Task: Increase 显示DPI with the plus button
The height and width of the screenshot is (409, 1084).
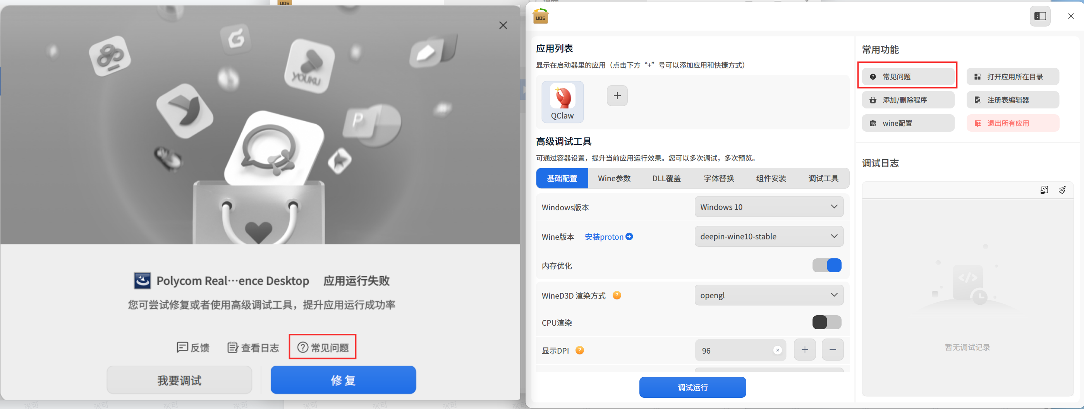Action: coord(805,350)
